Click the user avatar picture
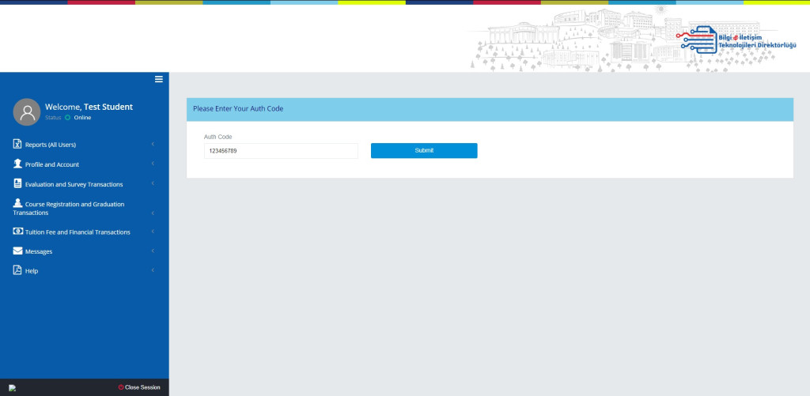This screenshot has height=396, width=810. (x=27, y=112)
